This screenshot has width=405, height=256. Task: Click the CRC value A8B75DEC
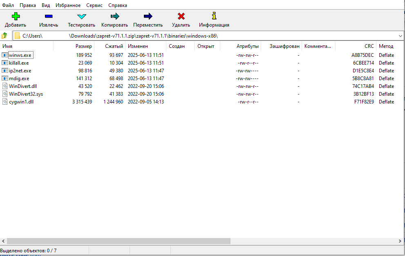pyautogui.click(x=362, y=55)
